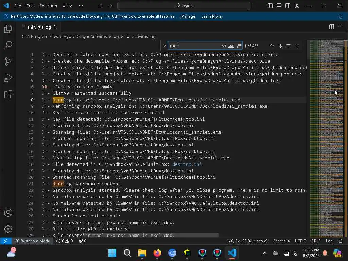The height and width of the screenshot is (261, 348).
Task: Click the desktop.ini link on line 18
Action: (187, 164)
